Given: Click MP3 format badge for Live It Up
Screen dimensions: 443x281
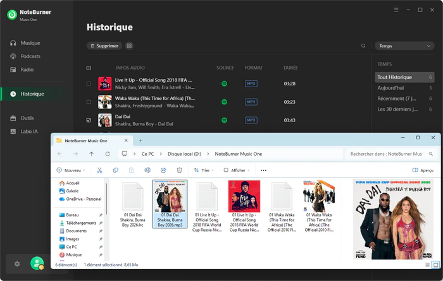Looking at the screenshot, I should pyautogui.click(x=251, y=84).
